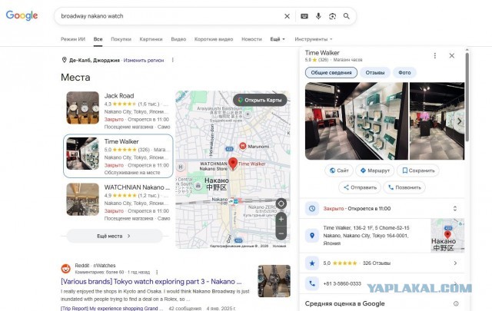Click the address text Time Walker, 136-2 1F
Image resolution: width=492 pixels, height=311 pixels.
click(366, 236)
